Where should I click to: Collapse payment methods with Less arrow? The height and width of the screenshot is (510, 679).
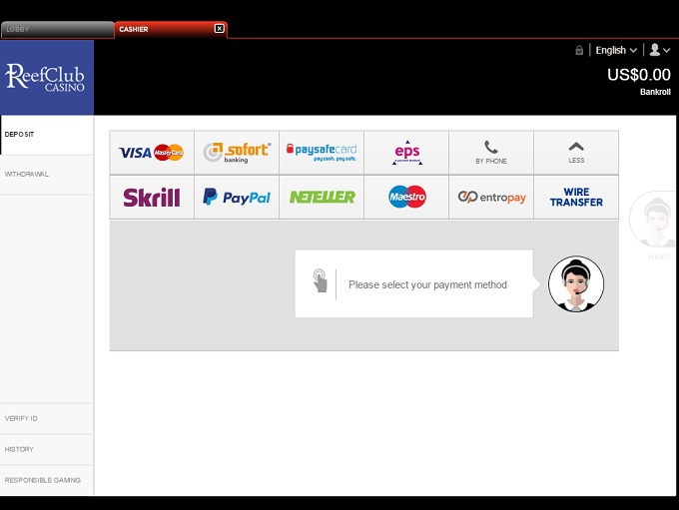[x=576, y=153]
